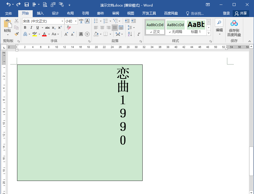Image resolution: width=254 pixels, height=194 pixels.
Task: Apply distributed alignment to the paragraph
Action: pyautogui.click(x=121, y=28)
